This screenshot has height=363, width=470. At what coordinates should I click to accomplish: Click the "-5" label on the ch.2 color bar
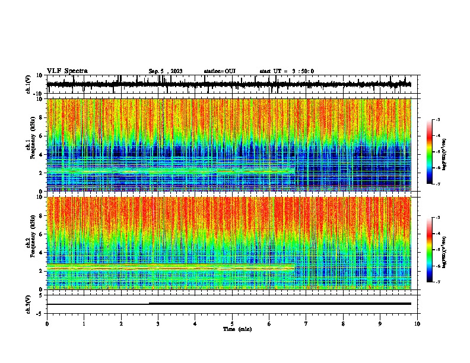click(x=438, y=250)
